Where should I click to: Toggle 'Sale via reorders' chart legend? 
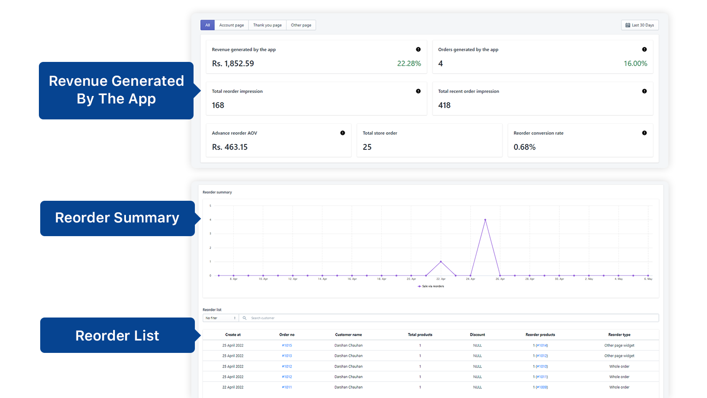tap(431, 287)
